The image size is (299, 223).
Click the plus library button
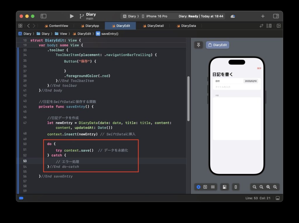[x=263, y=16]
